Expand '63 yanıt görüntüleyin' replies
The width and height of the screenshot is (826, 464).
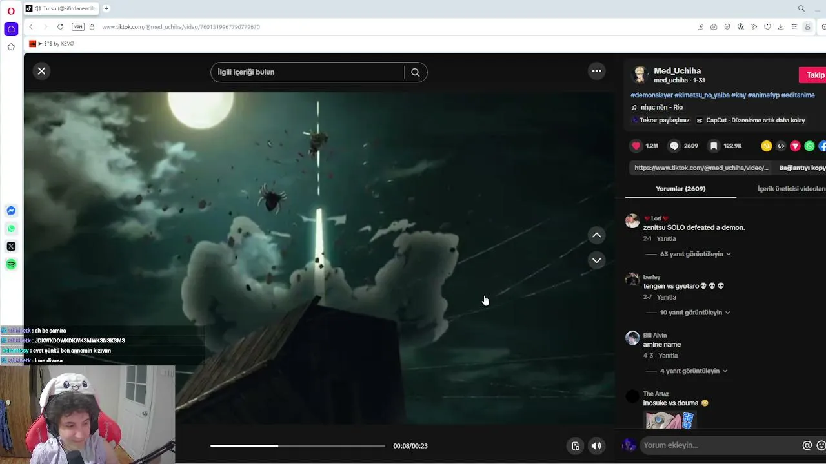[x=695, y=254]
